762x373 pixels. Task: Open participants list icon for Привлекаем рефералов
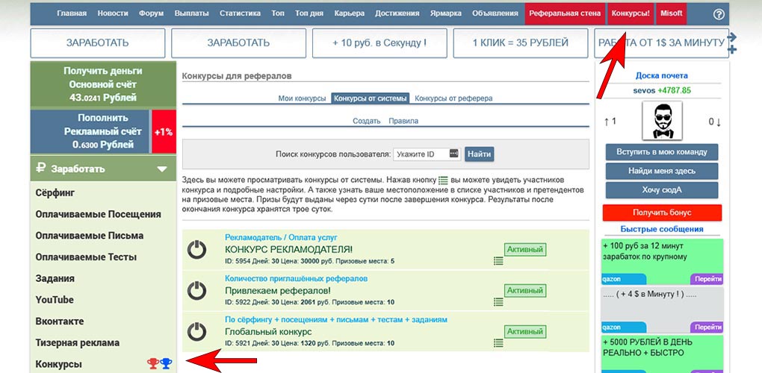[x=498, y=301]
